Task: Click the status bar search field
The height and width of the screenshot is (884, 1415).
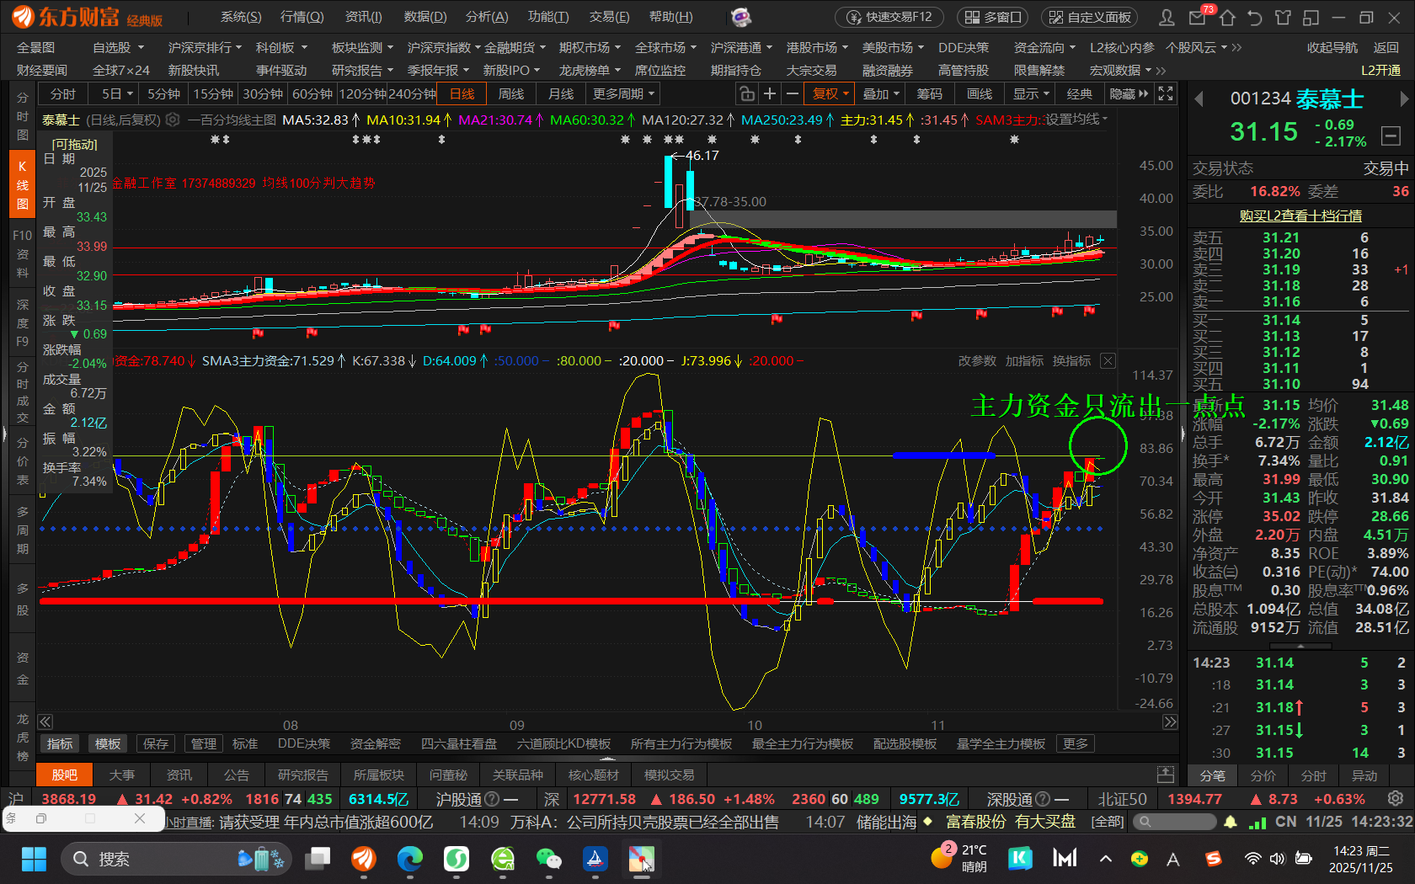Action: 1174,822
